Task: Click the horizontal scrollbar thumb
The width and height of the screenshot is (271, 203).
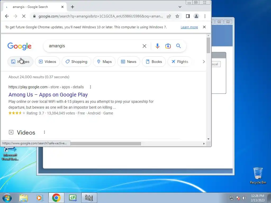Action: coord(106,144)
